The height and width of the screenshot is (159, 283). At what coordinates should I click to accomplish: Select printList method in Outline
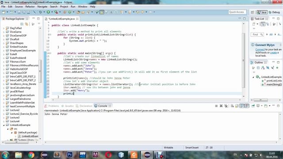pyautogui.click(x=272, y=81)
